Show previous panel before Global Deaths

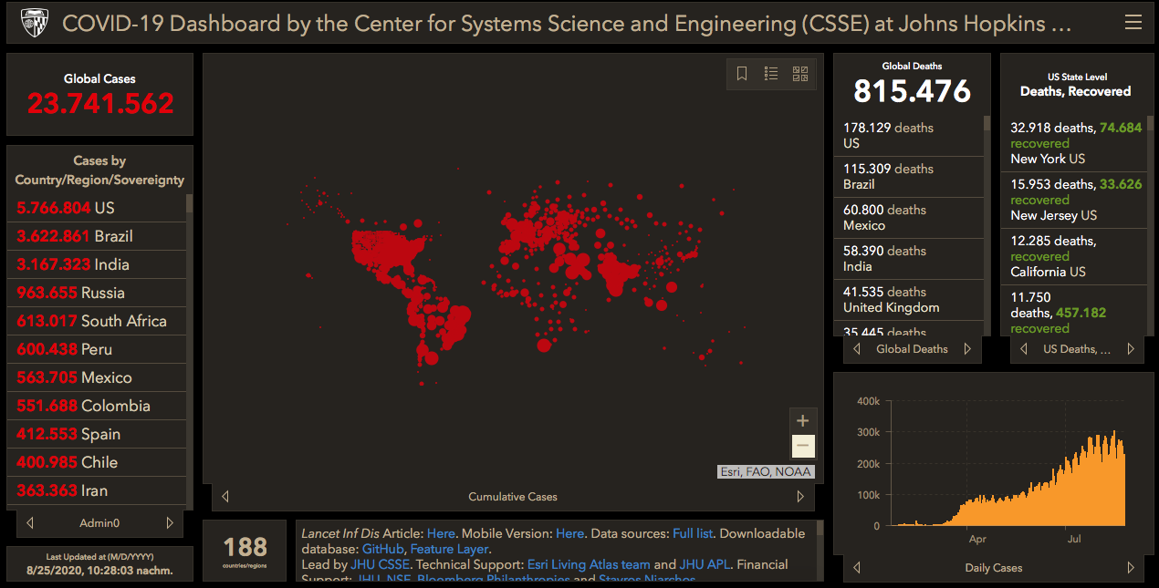coord(857,349)
